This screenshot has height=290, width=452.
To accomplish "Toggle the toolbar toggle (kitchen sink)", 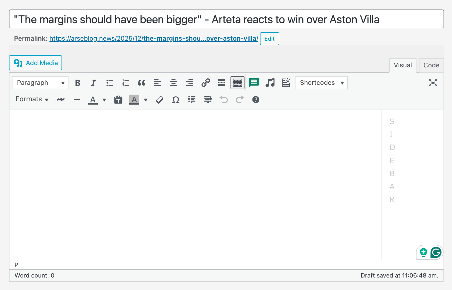I will (x=237, y=83).
